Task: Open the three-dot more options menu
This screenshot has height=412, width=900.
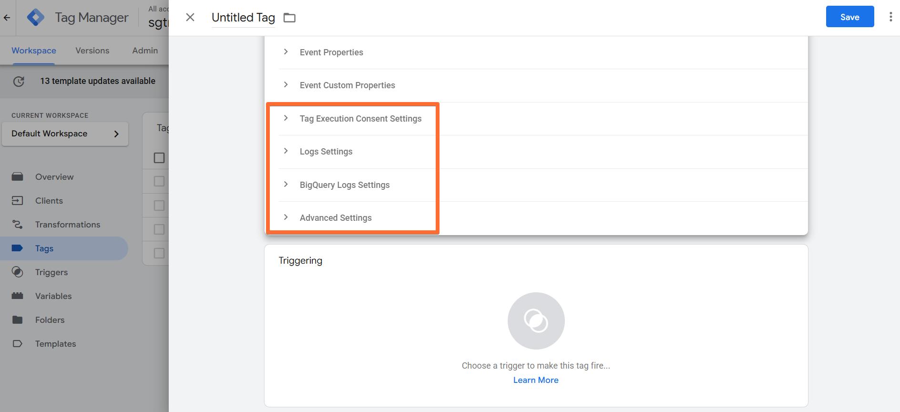Action: 890,17
